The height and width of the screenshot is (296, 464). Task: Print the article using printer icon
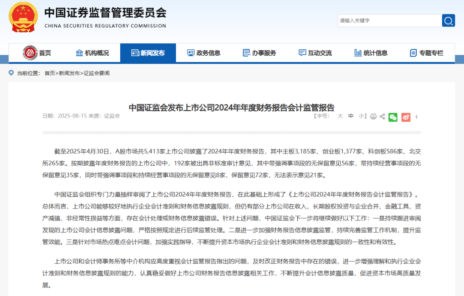tap(373, 116)
